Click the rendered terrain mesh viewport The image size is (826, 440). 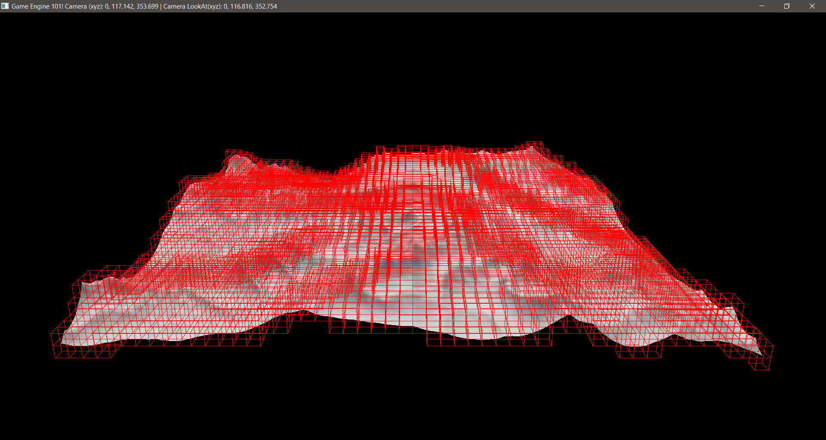pyautogui.click(x=413, y=226)
